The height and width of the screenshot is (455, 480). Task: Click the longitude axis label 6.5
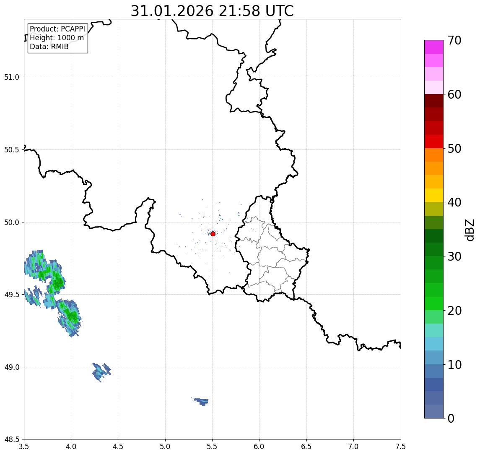(x=306, y=447)
